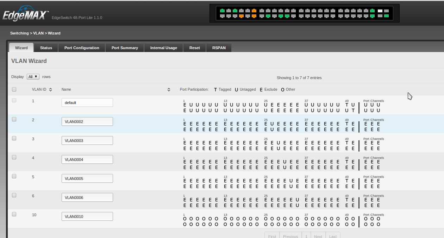Image resolution: width=444 pixels, height=238 pixels.
Task: Click the VLAN0003 name field
Action: click(x=87, y=141)
